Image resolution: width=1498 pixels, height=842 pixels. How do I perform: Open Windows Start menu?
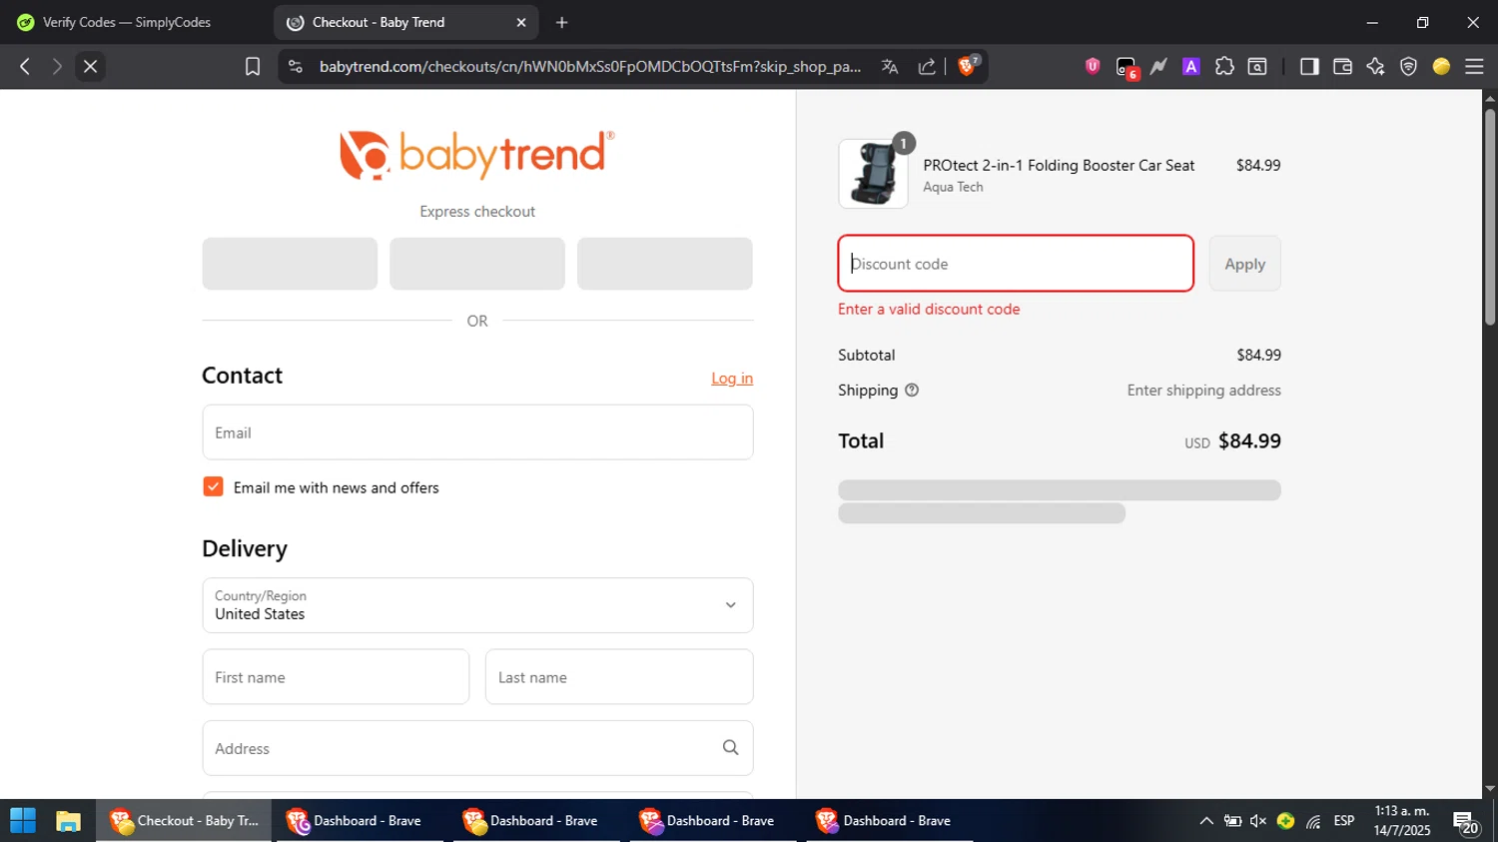pyautogui.click(x=23, y=821)
